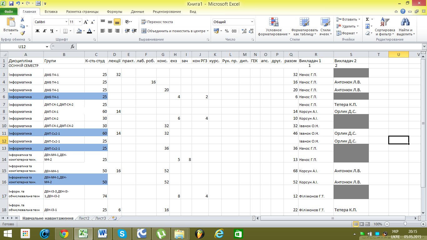Increase cell indent
The height and width of the screenshot is (240, 427).
pyautogui.click(x=134, y=31)
